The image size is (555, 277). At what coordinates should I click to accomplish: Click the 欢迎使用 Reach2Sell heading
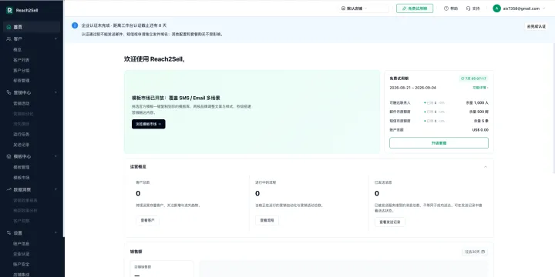(x=154, y=59)
